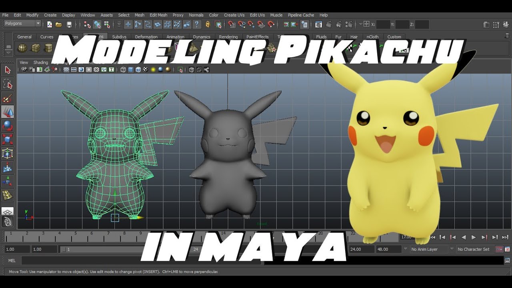Click the construction history page icon

pyautogui.click(x=304, y=24)
